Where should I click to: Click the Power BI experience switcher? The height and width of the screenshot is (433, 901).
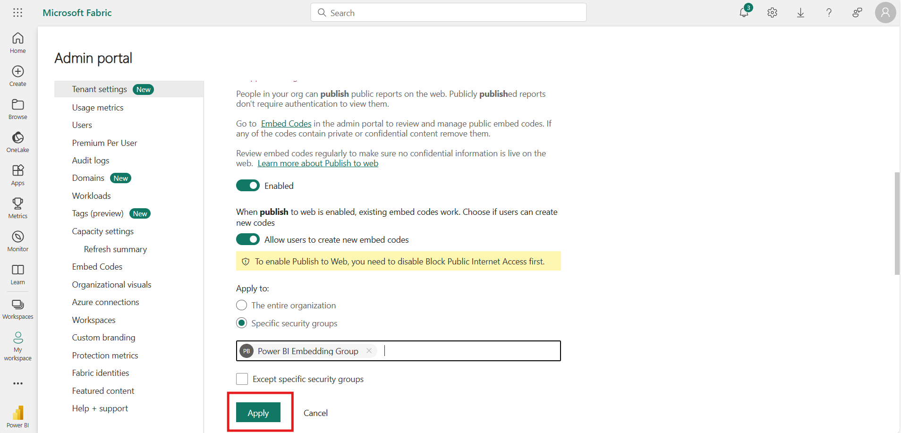18,416
